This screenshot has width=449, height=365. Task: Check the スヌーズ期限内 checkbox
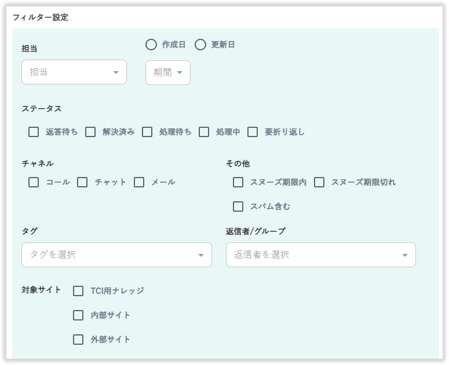pyautogui.click(x=238, y=182)
